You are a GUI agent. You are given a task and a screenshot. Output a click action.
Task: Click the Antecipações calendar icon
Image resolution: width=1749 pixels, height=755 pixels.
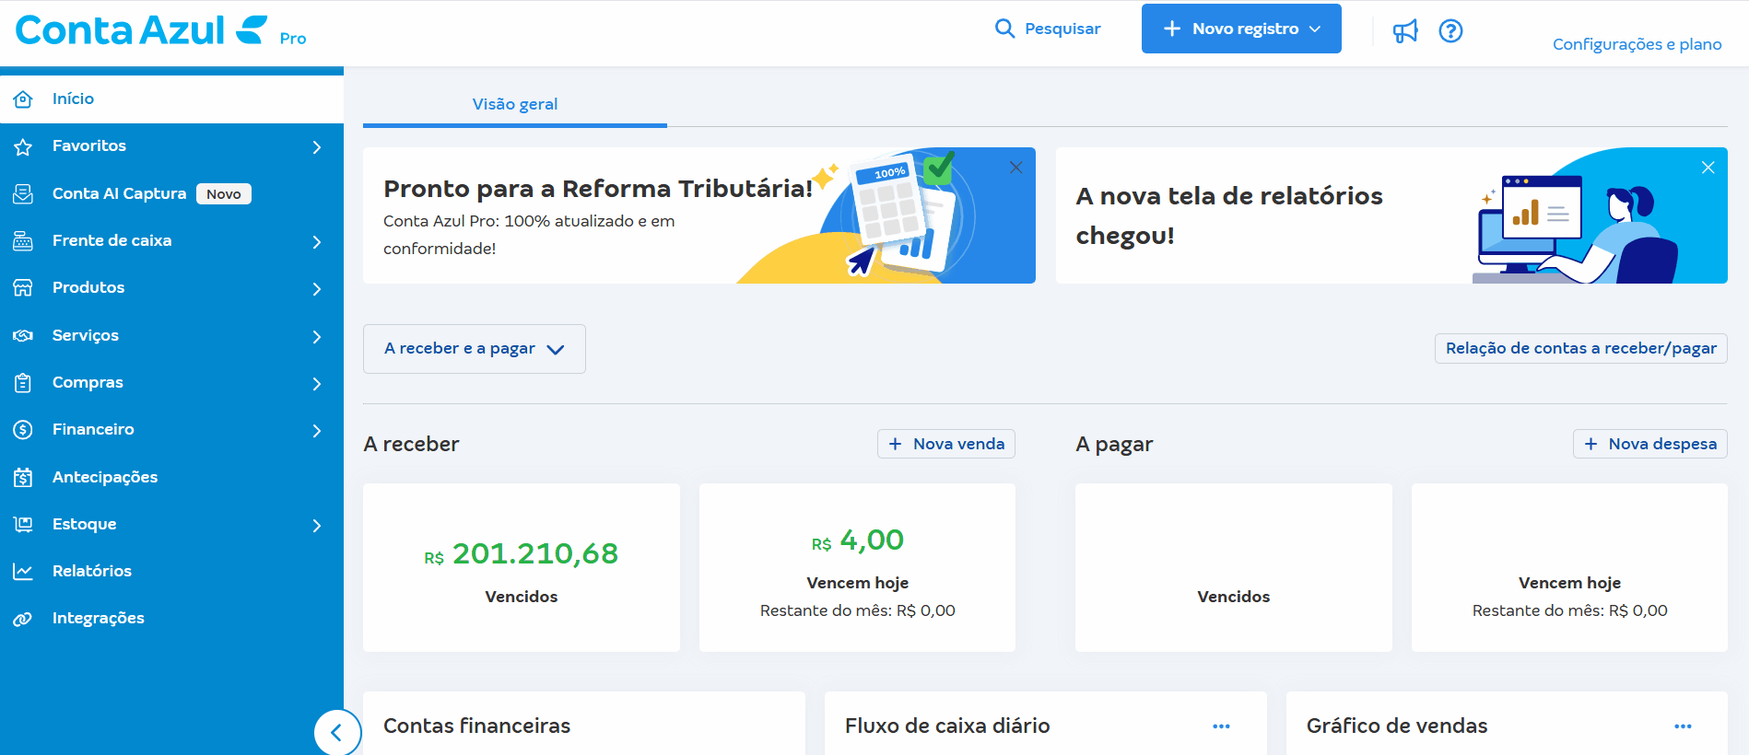(x=23, y=478)
